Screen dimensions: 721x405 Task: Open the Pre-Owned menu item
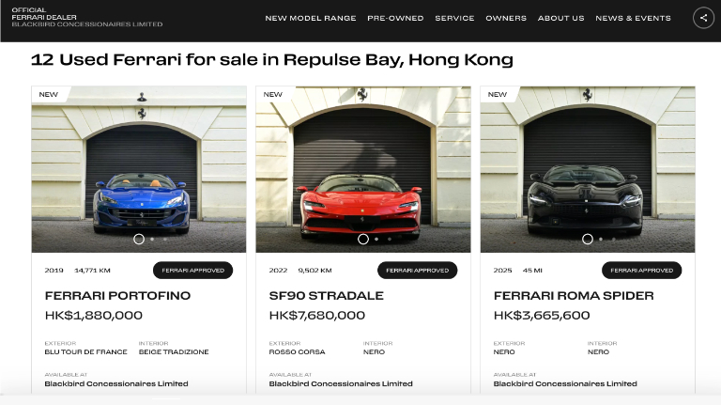(x=395, y=19)
